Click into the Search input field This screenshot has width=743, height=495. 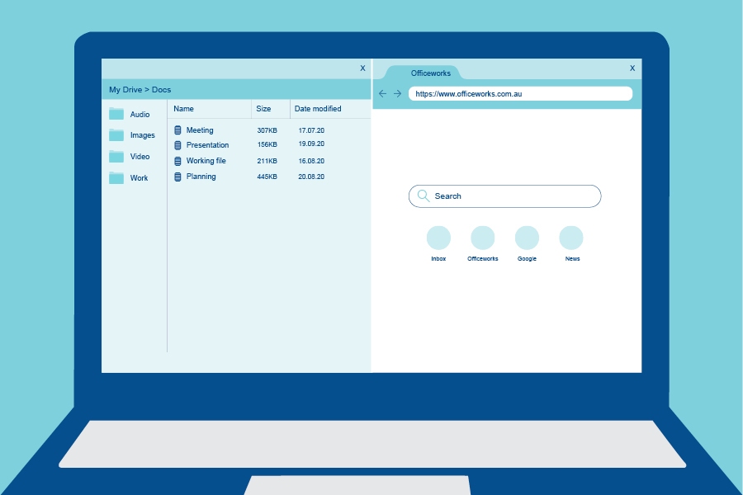pos(504,196)
